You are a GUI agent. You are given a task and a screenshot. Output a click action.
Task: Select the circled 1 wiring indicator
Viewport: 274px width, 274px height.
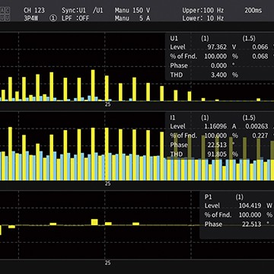coord(53,18)
